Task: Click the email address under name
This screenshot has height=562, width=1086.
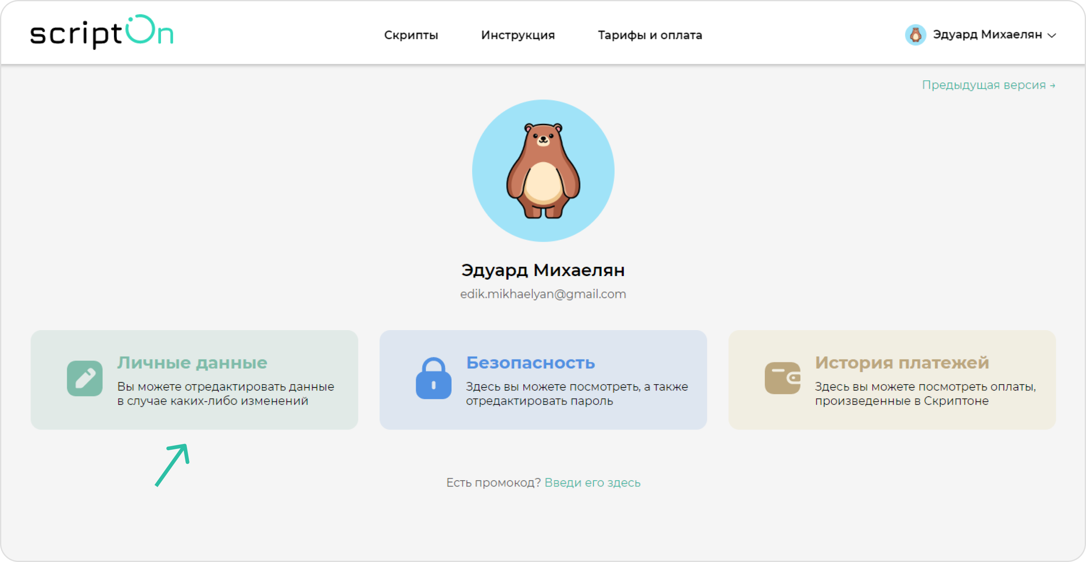Action: 543,294
